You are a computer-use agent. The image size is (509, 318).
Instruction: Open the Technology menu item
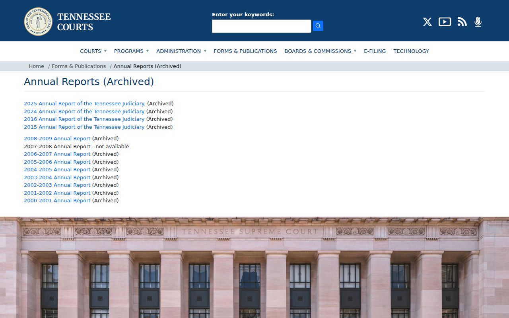411,51
